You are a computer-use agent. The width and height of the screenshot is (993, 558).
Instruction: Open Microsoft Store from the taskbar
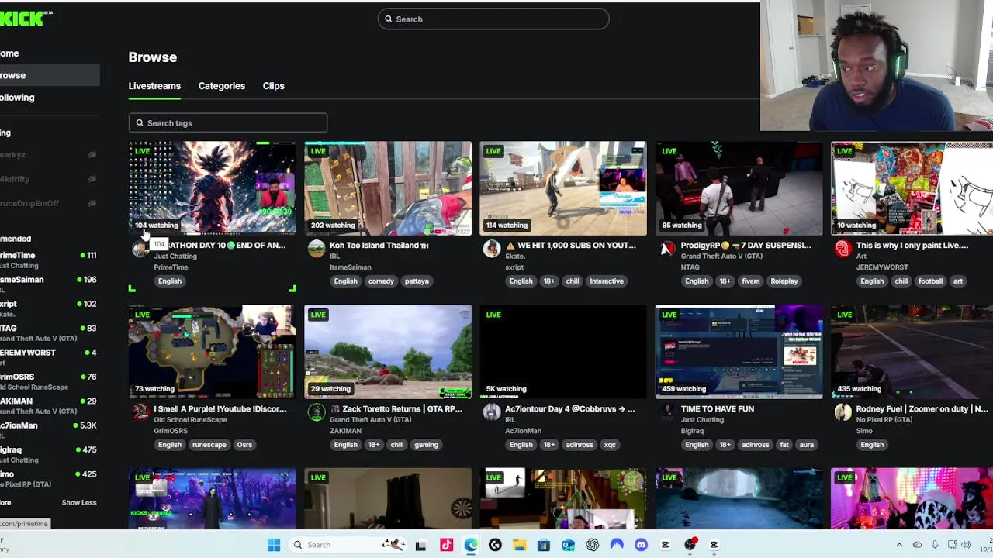(x=544, y=545)
